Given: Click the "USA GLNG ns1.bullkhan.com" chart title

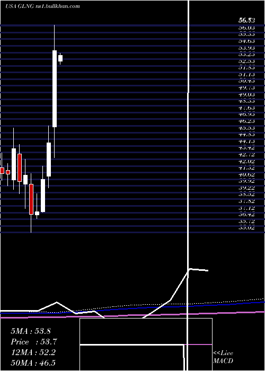Looking at the screenshot, I should (42, 6).
